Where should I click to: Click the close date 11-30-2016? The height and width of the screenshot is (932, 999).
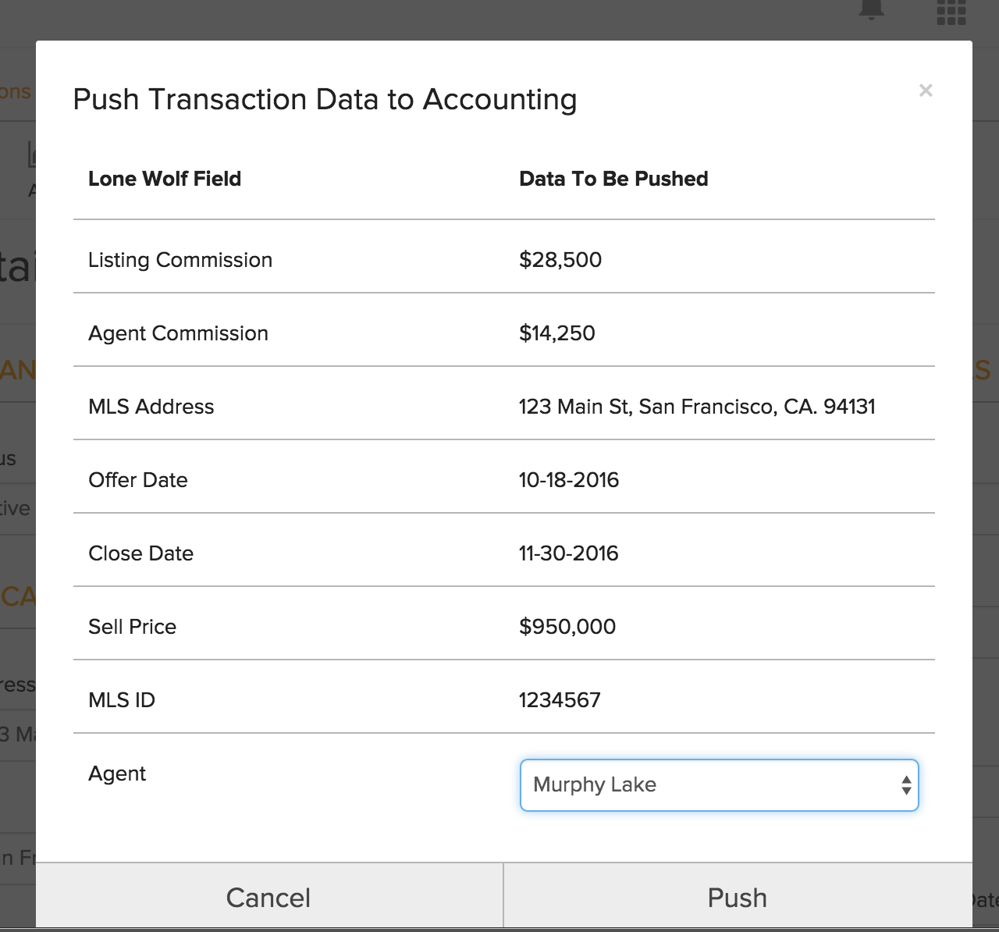(568, 553)
